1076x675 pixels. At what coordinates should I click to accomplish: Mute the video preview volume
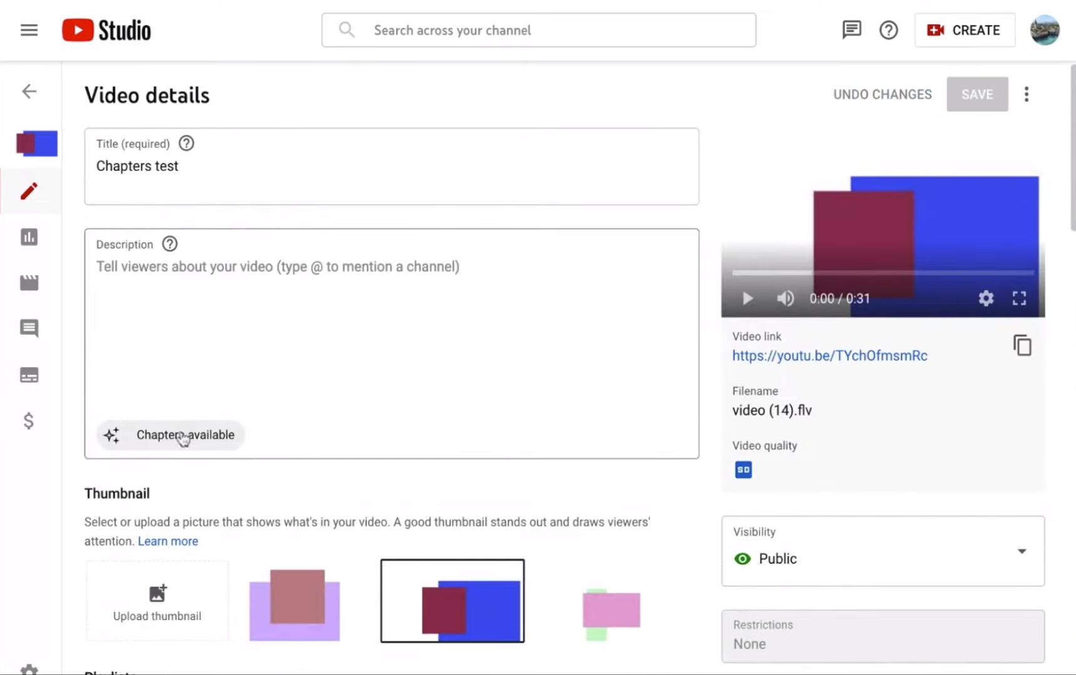click(x=786, y=298)
